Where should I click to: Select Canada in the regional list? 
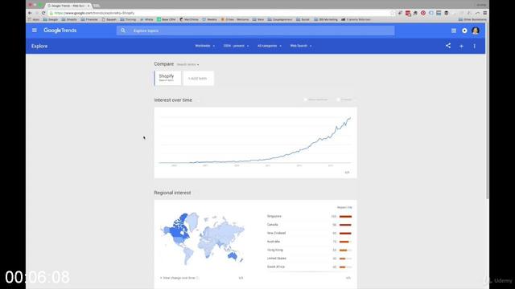pyautogui.click(x=273, y=225)
